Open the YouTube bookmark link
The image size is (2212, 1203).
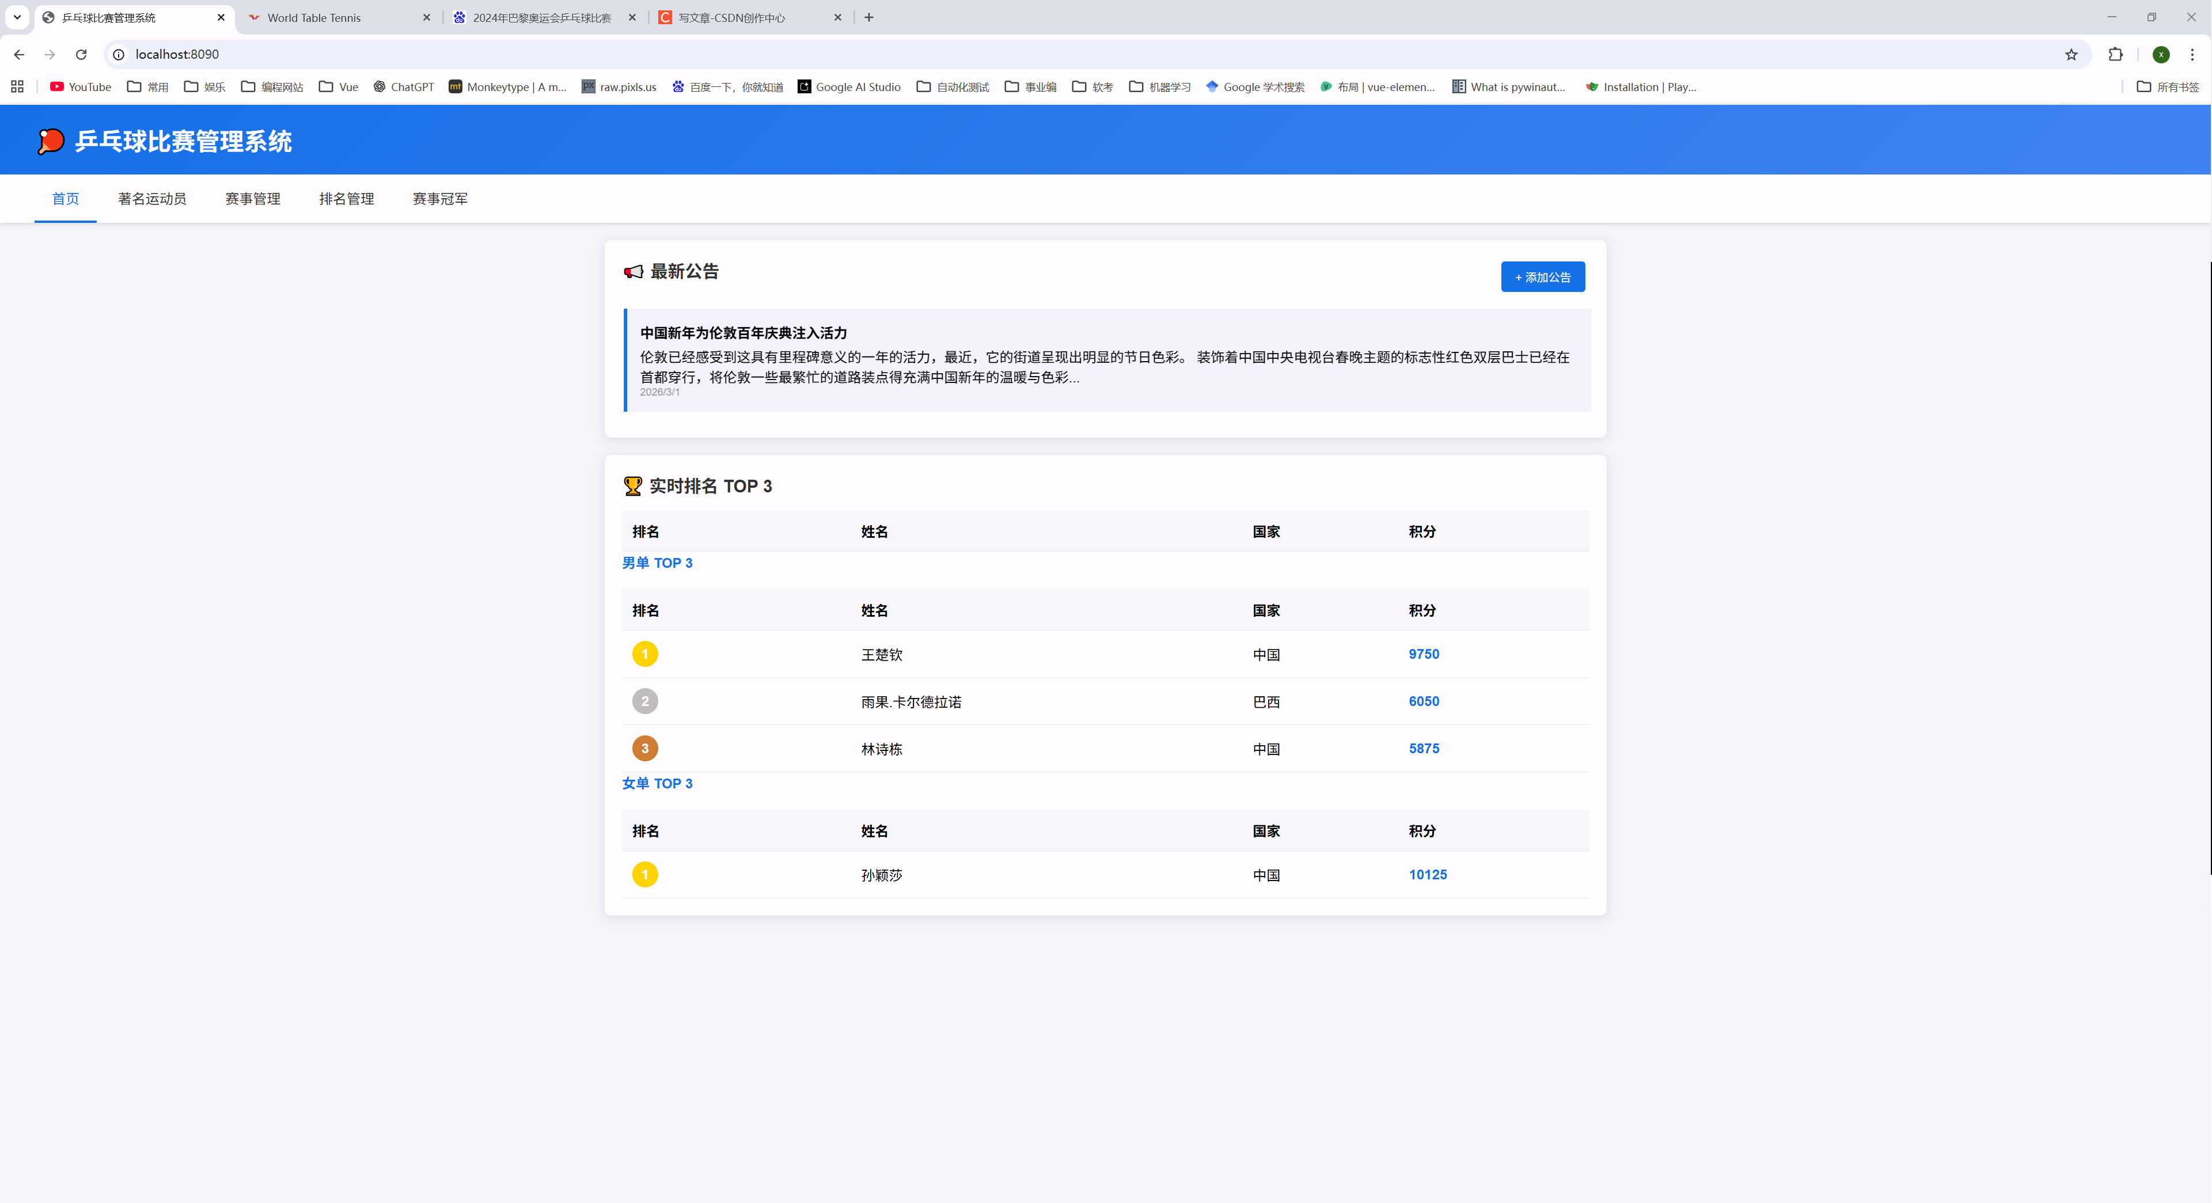click(x=81, y=87)
